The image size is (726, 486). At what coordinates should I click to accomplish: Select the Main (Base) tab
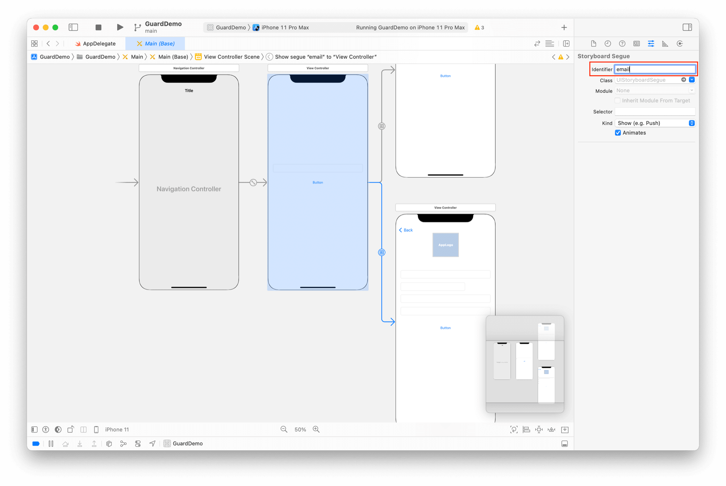(x=155, y=43)
